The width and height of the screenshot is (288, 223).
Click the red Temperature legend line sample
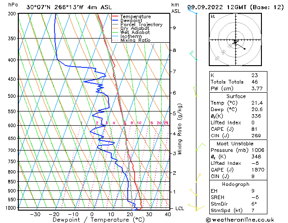(115, 17)
